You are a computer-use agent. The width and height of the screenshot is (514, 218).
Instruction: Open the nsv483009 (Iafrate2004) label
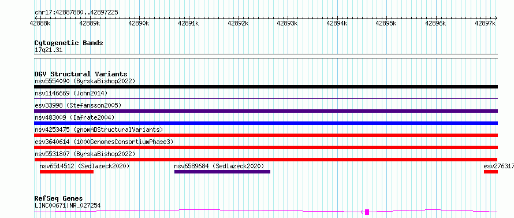(75, 117)
